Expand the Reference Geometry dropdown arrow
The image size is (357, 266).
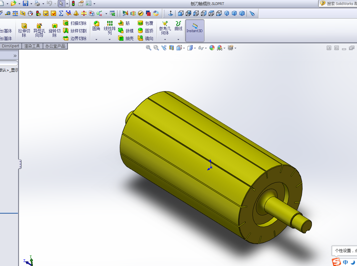pos(165,39)
